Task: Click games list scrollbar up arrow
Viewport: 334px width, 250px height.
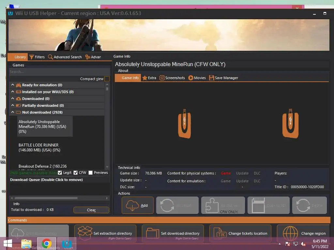Action: (107, 84)
